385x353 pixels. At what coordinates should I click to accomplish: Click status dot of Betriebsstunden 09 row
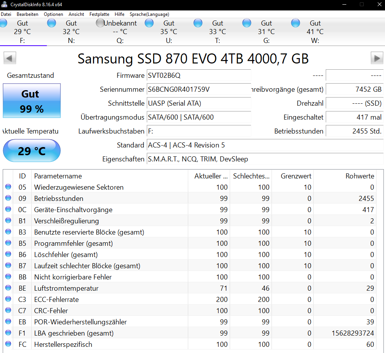9,198
